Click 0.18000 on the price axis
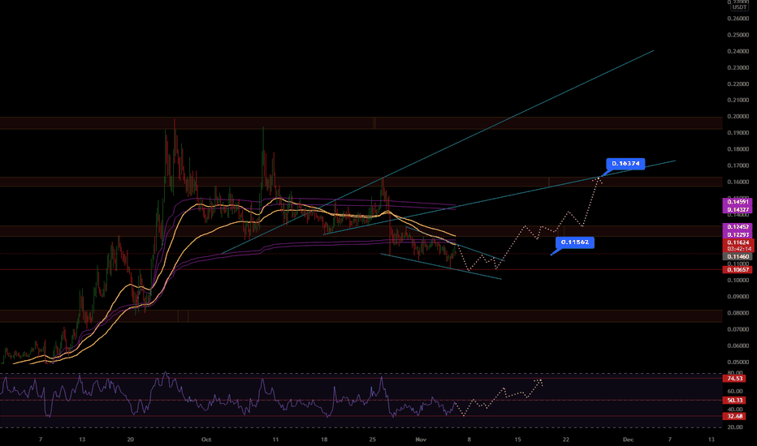Screen dimensions: 757x446 click(738, 149)
